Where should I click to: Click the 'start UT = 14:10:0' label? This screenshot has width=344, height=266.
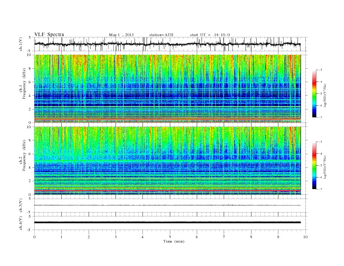point(210,35)
